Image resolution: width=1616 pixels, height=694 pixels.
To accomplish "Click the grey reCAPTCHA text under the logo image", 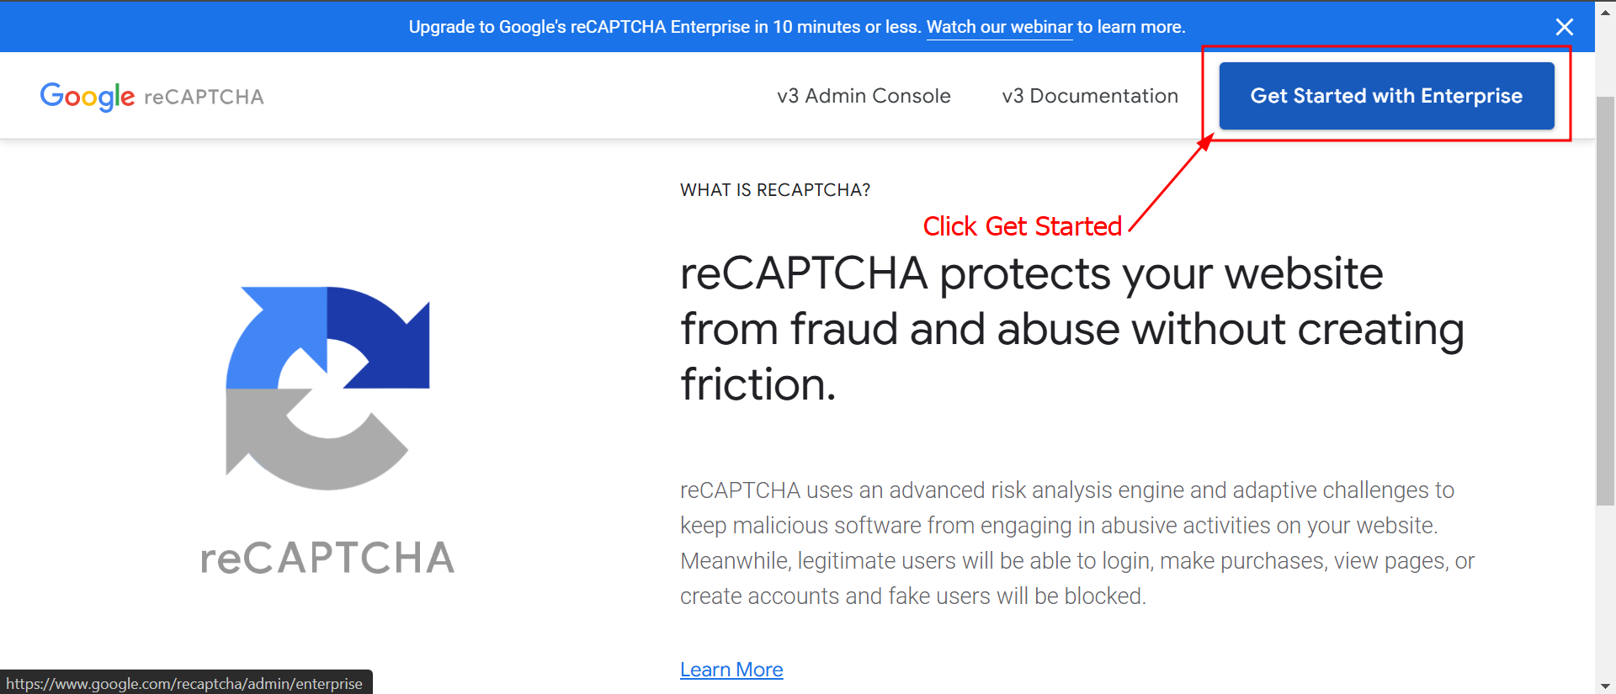I will [327, 556].
